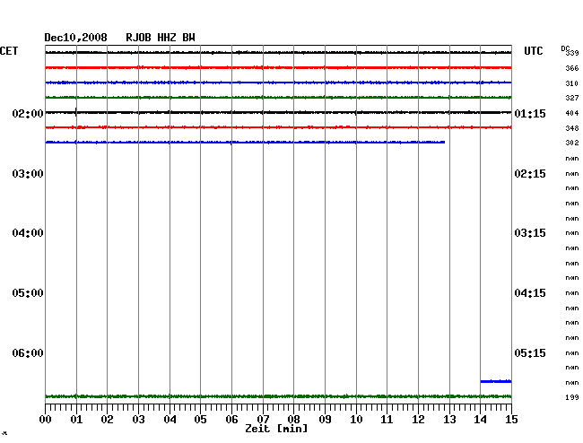Click the network code "BW" in the title
The width and height of the screenshot is (583, 443).
[x=188, y=38]
